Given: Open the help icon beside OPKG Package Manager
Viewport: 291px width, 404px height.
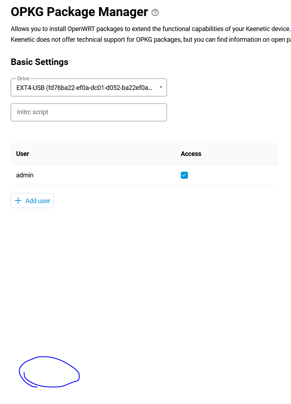Looking at the screenshot, I should coord(155,12).
